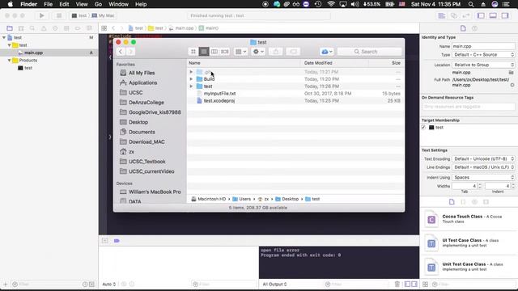Viewport: 518px width, 291px height.
Task: Sort Finder list by Size column
Action: click(x=396, y=63)
